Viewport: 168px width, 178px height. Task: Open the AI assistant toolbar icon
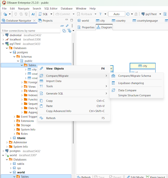(x=33, y=14)
